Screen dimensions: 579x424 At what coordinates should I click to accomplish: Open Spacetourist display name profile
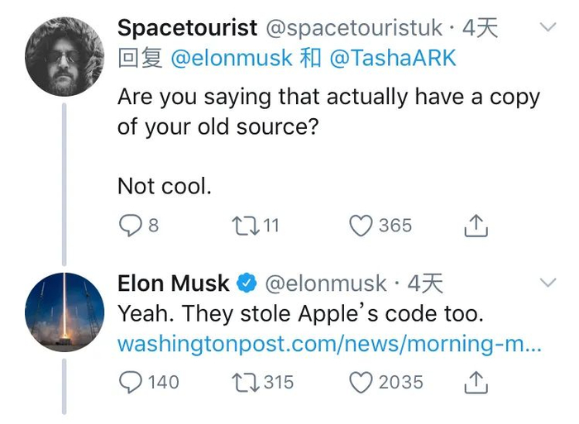coord(187,28)
